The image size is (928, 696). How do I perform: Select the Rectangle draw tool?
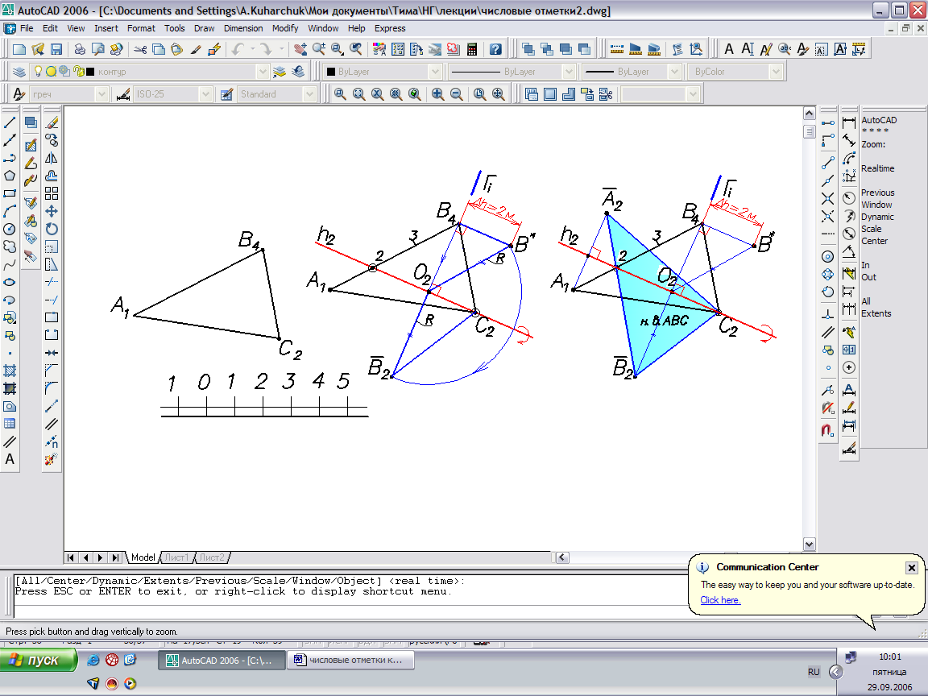[10, 193]
